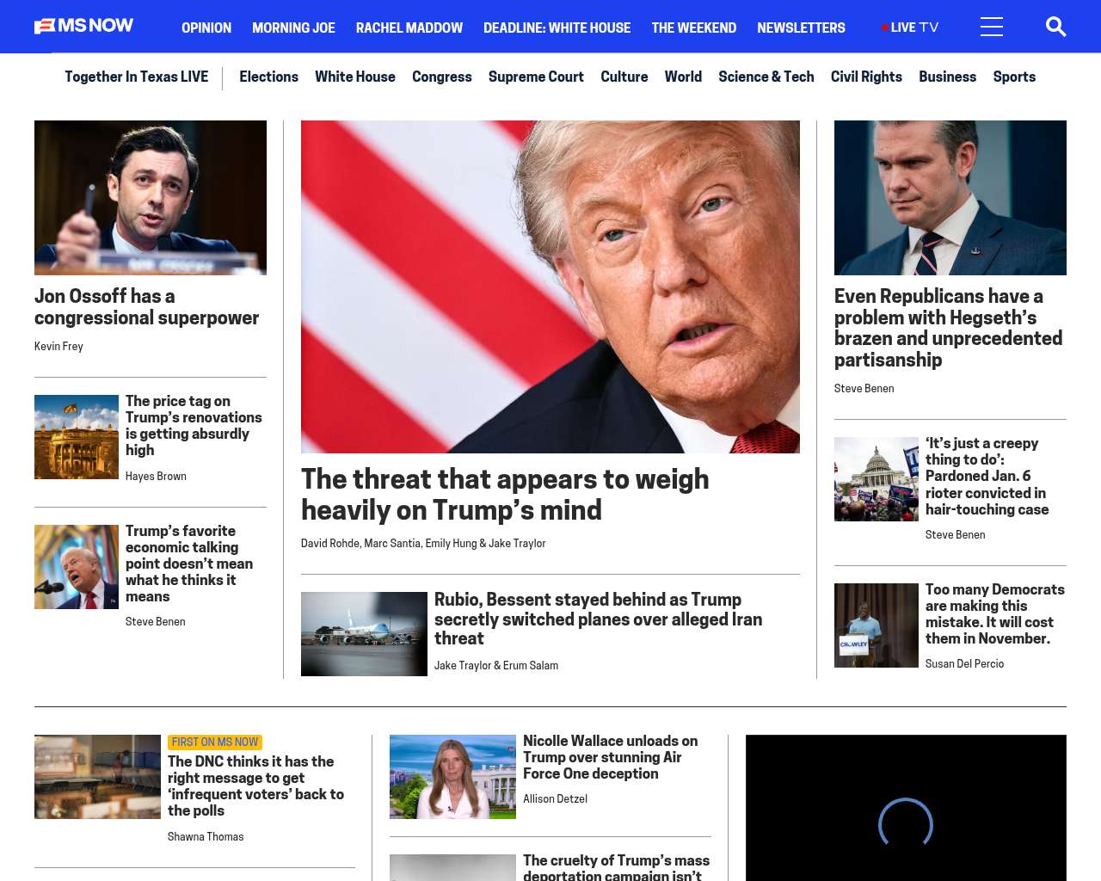View author Kevin Frey's page
Viewport: 1101px width, 881px height.
[x=58, y=347]
